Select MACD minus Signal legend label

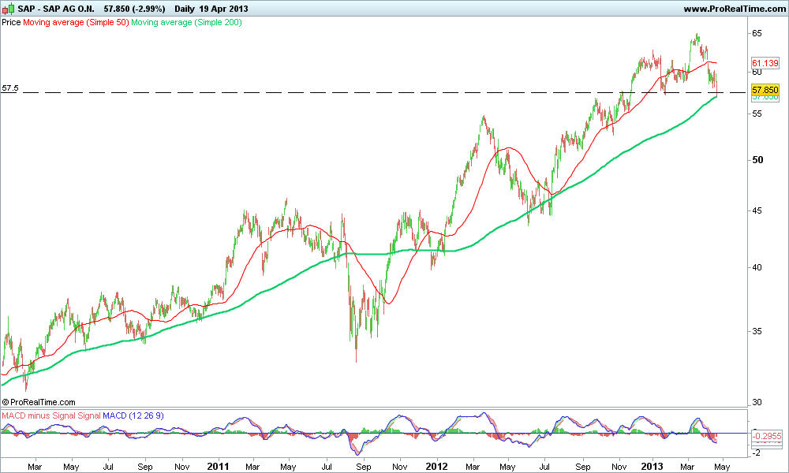[38, 415]
